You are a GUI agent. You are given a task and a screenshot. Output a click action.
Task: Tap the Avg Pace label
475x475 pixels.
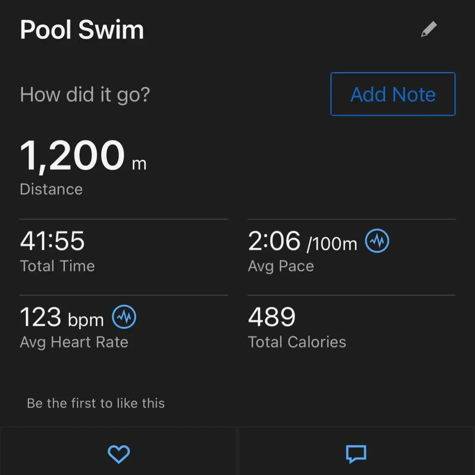281,266
